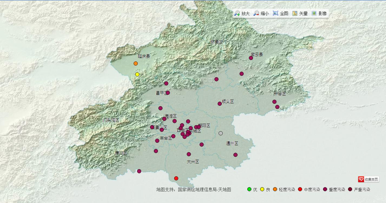Click the purple 重度污染 legend circle
Viewport: 386px width, 203px height.
tap(325, 189)
